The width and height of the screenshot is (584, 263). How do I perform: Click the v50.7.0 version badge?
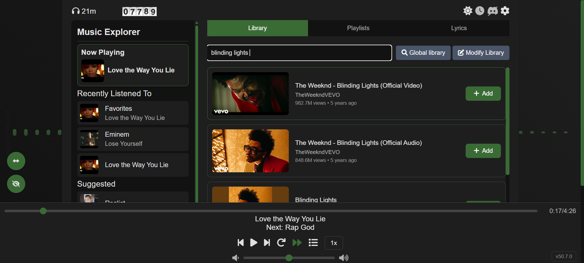coord(564,256)
